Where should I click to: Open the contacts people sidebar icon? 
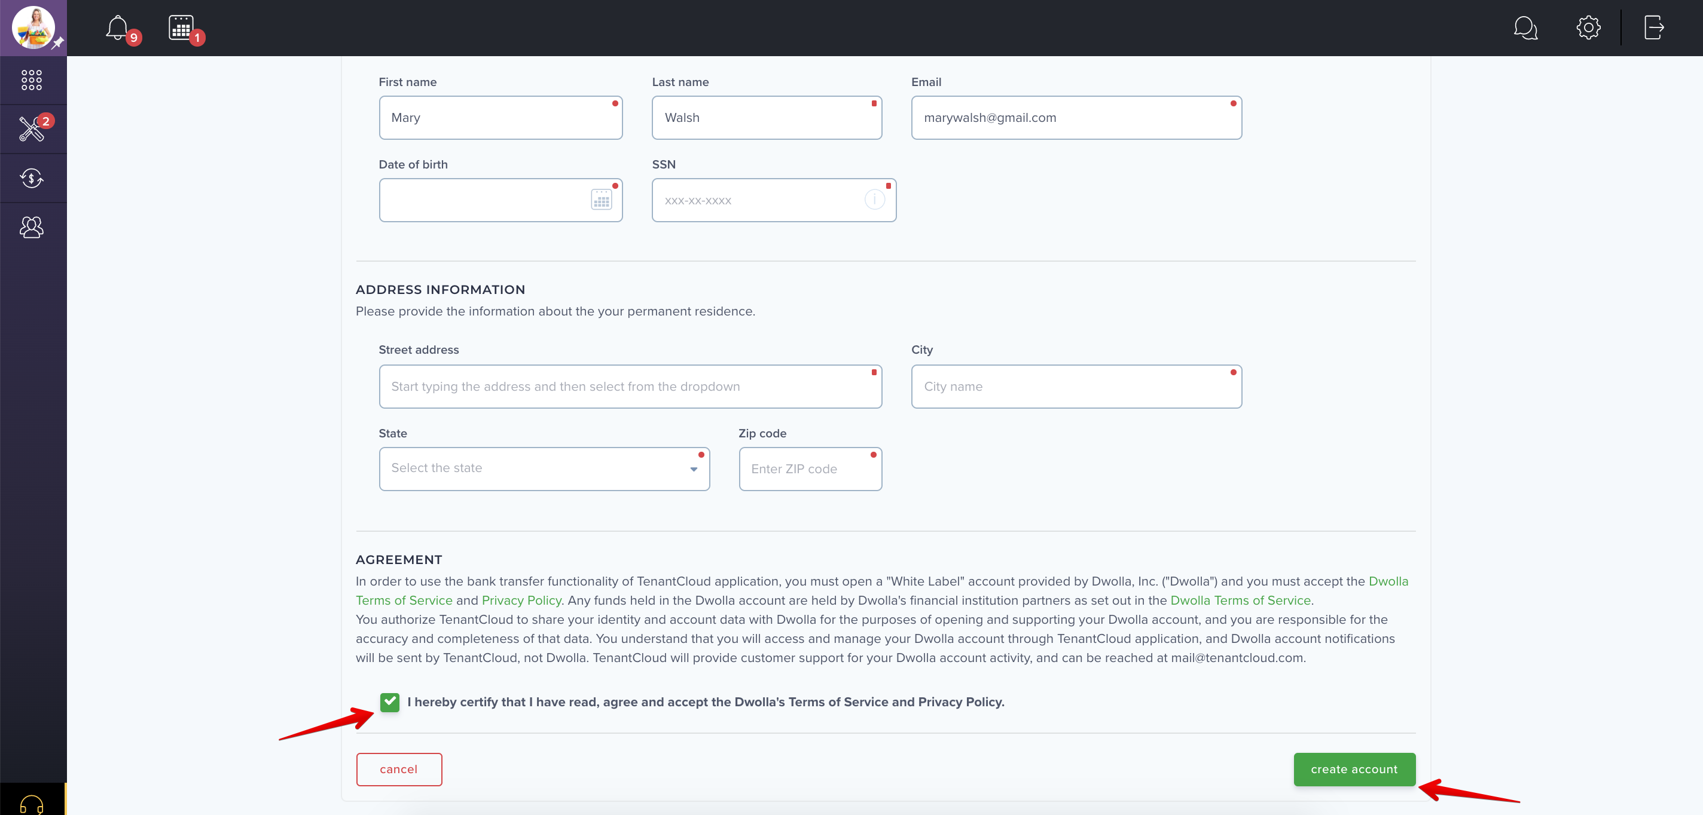point(32,227)
